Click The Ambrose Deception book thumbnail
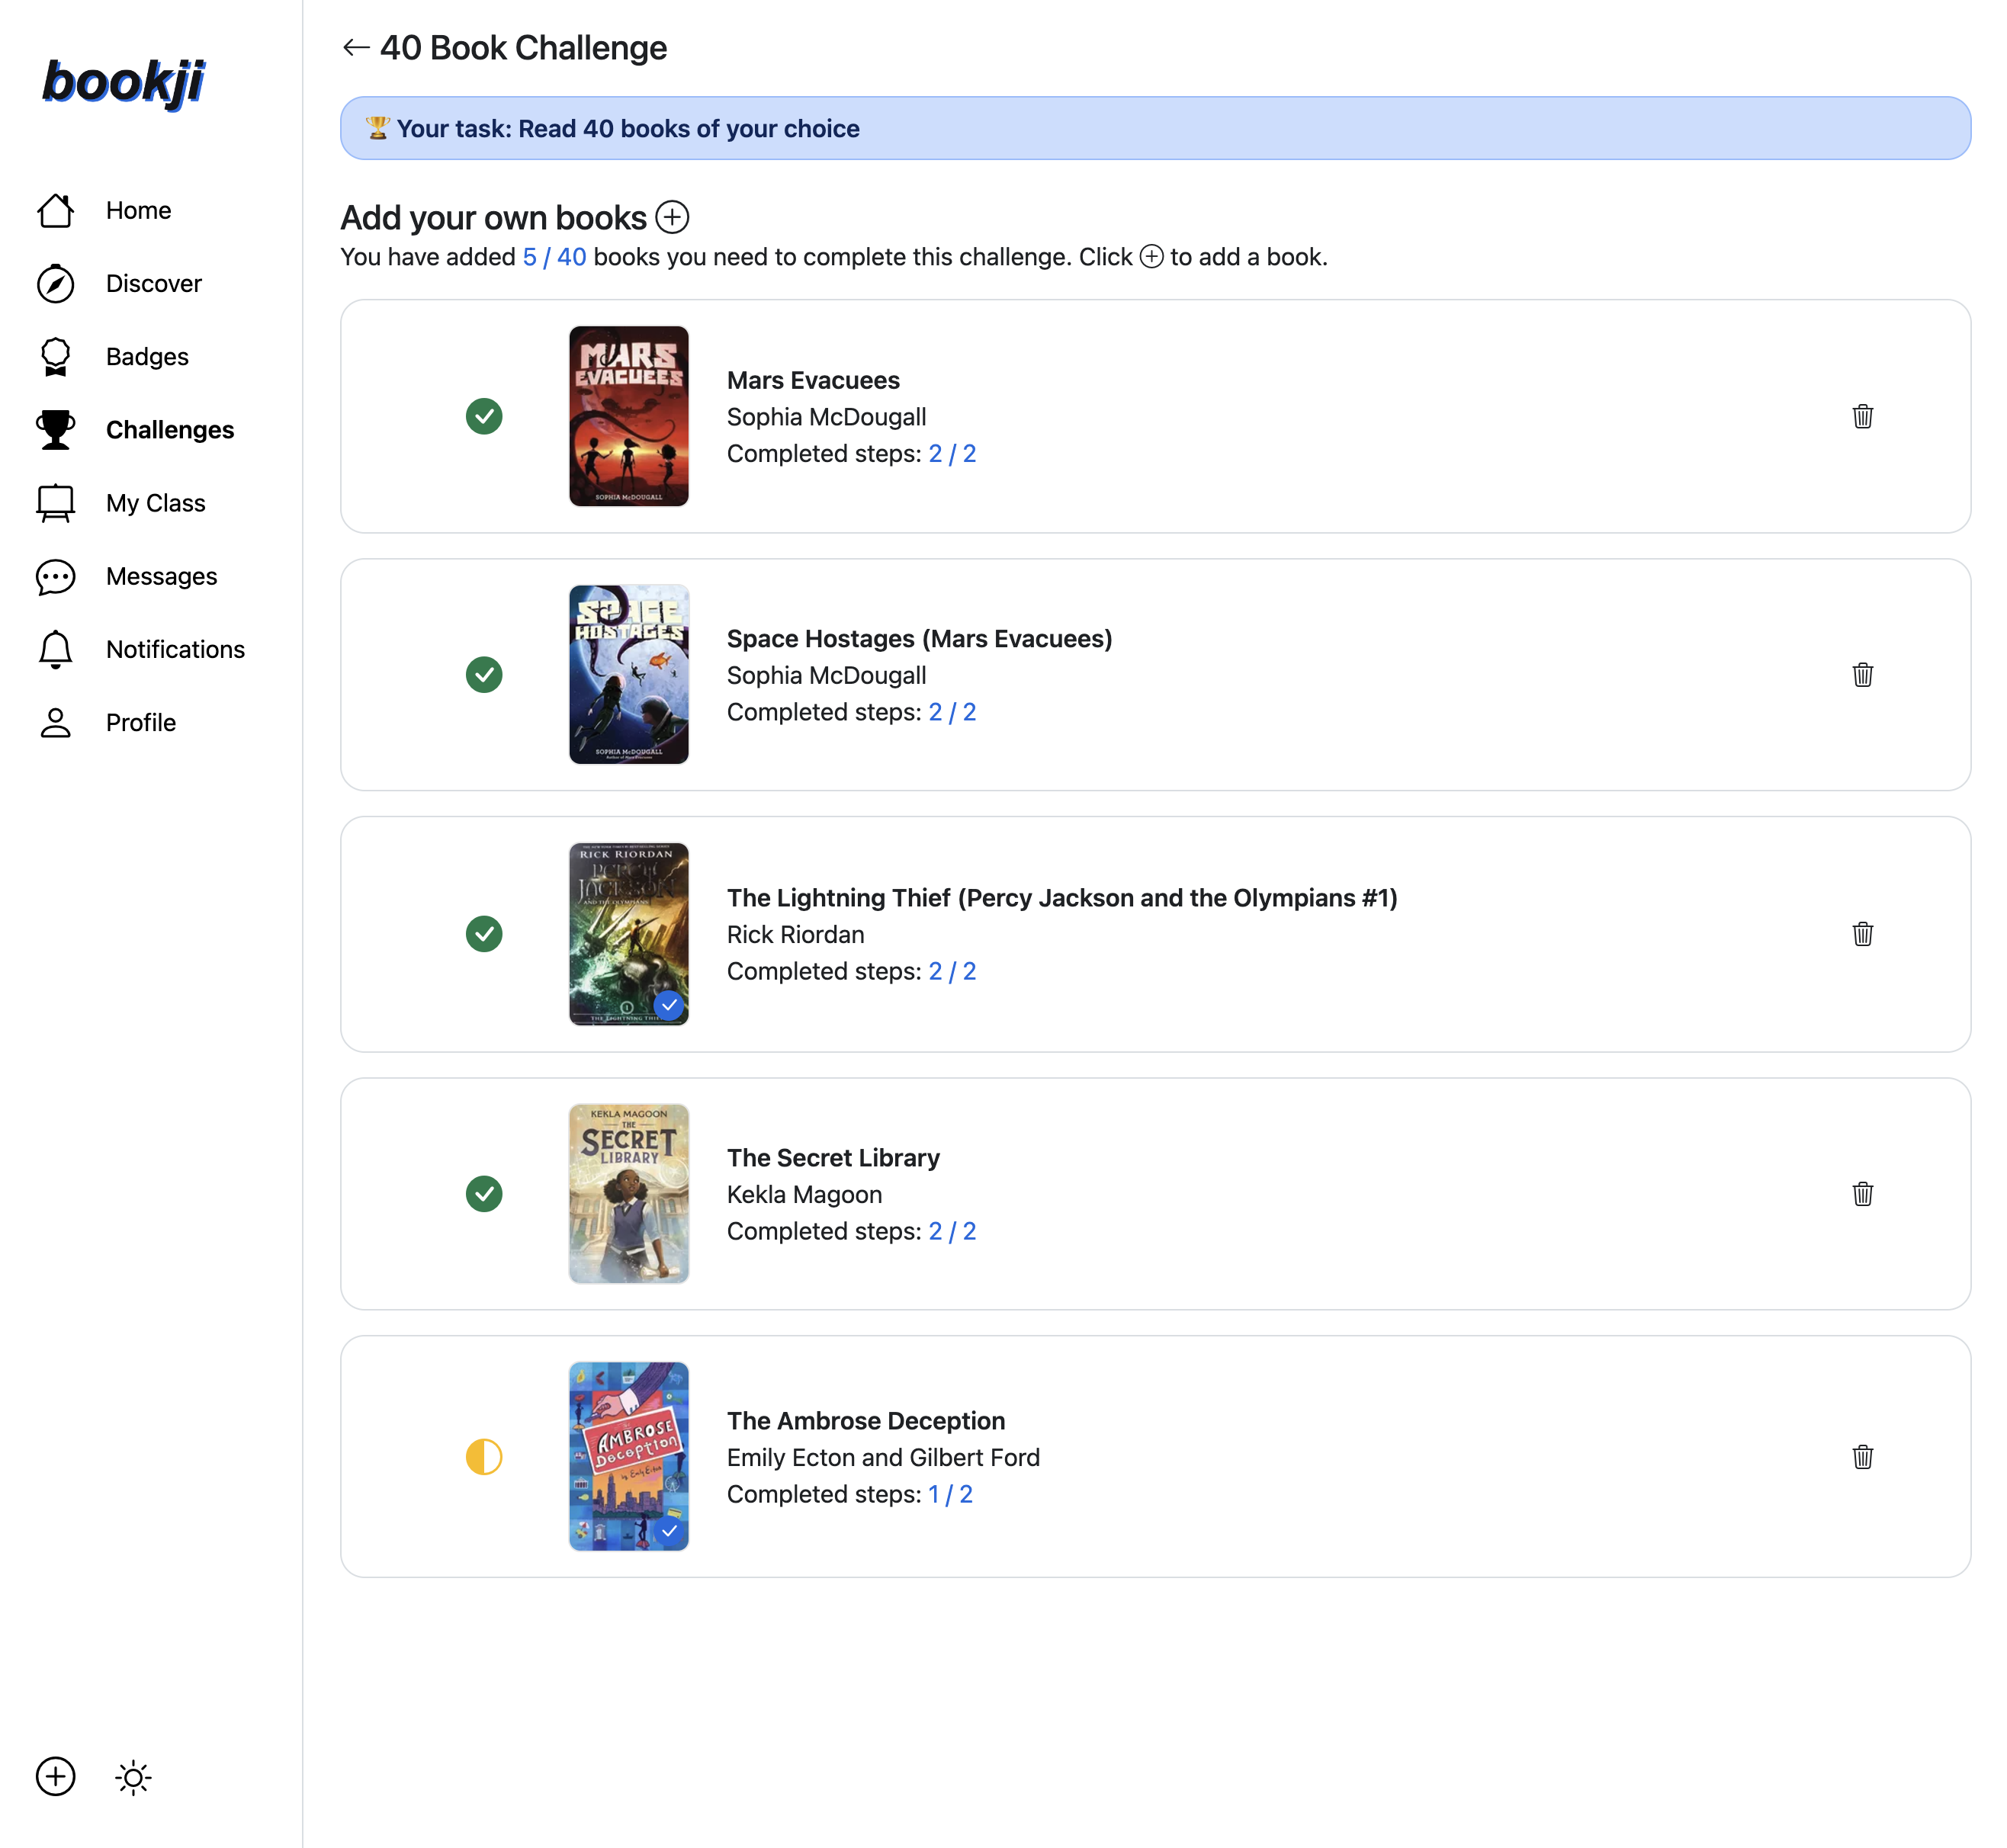Viewport: 2007px width, 1848px height. 628,1455
